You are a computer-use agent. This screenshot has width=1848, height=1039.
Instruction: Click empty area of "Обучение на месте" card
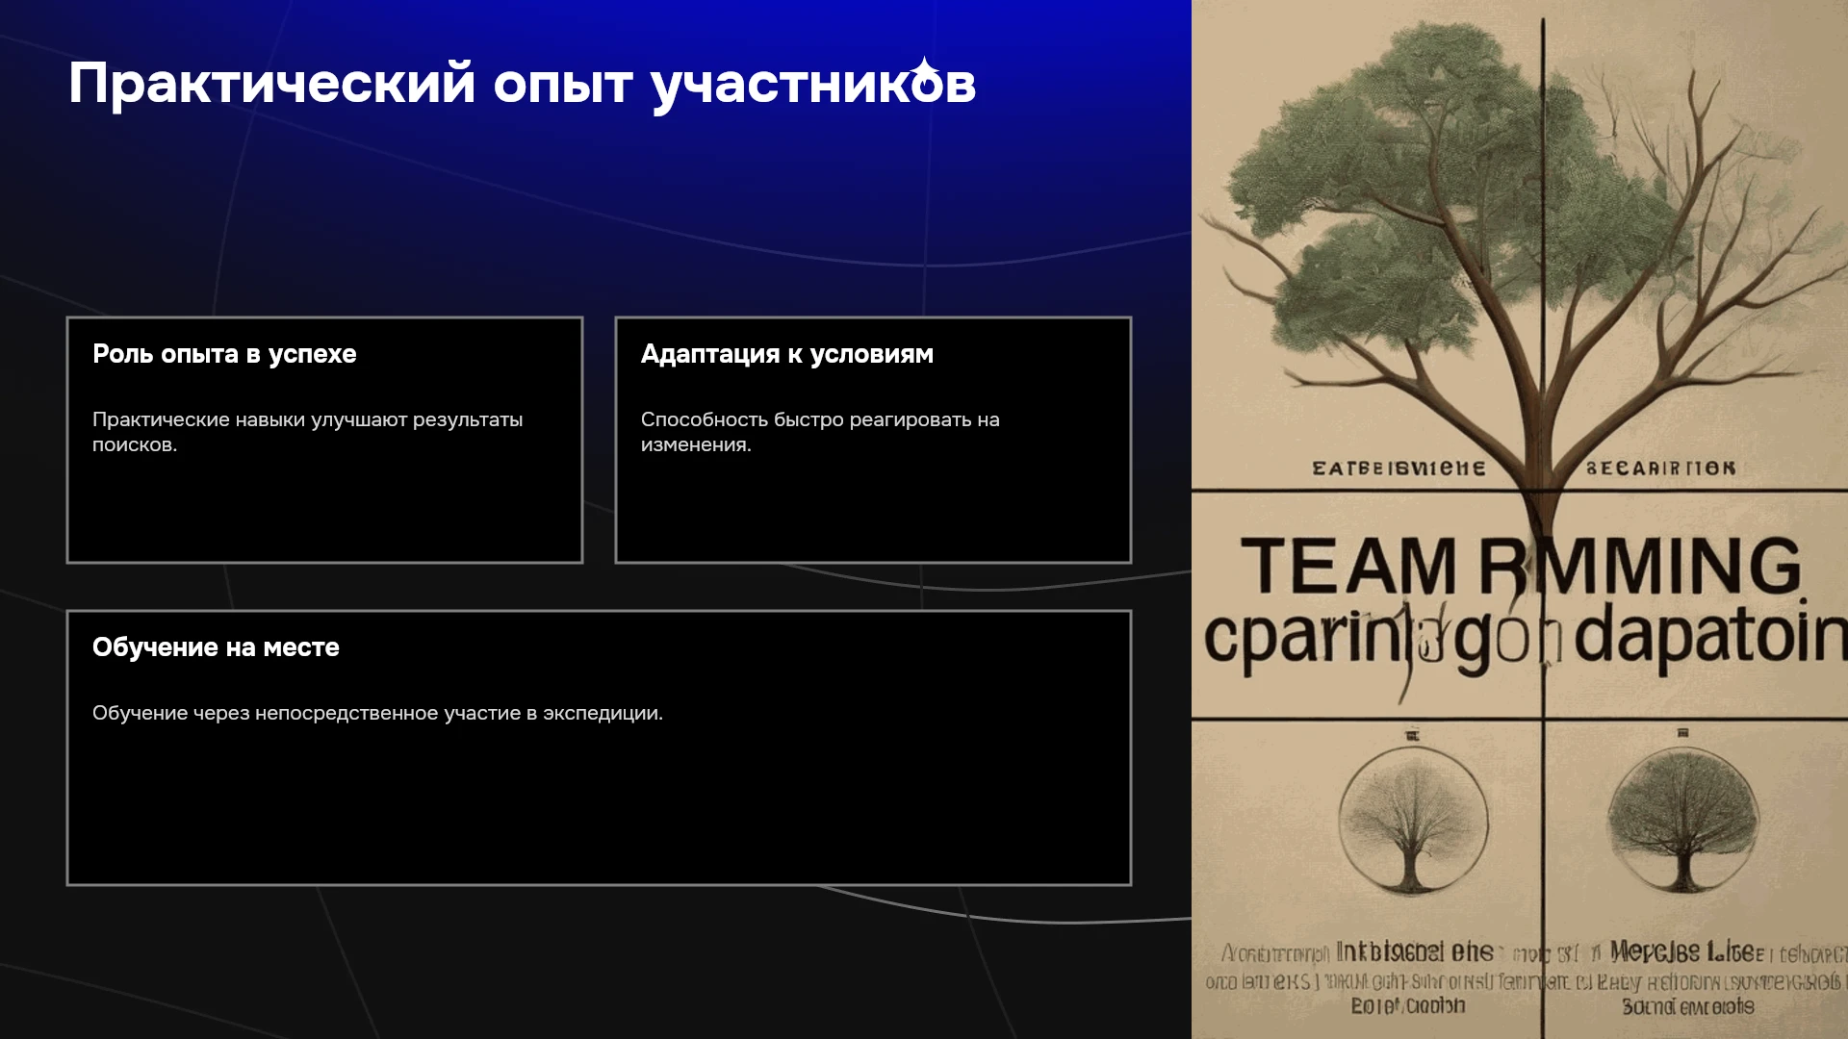[599, 808]
